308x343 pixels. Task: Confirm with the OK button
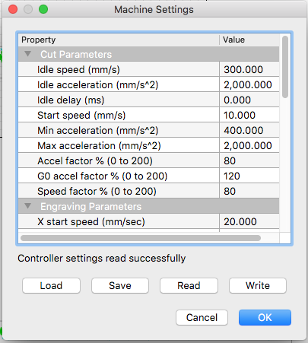click(x=265, y=317)
